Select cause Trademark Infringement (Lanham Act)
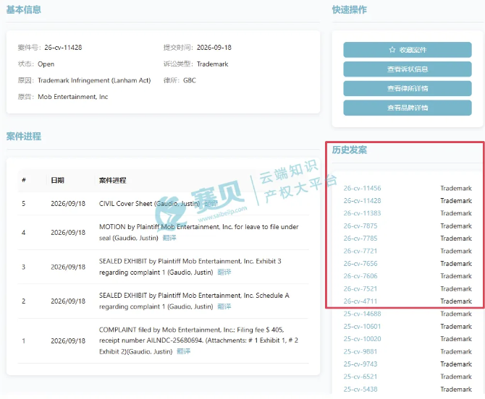 (x=94, y=80)
